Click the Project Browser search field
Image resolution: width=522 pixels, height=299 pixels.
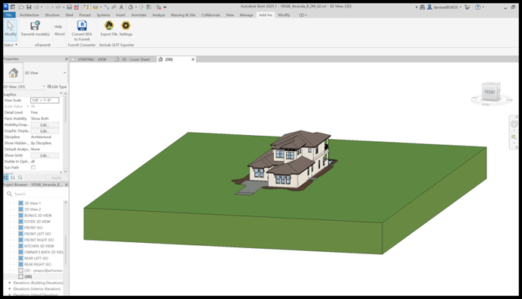pyautogui.click(x=36, y=194)
